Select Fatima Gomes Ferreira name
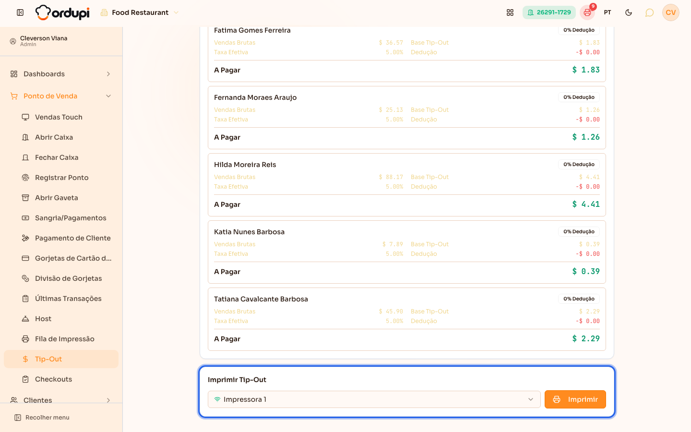 pyautogui.click(x=252, y=30)
